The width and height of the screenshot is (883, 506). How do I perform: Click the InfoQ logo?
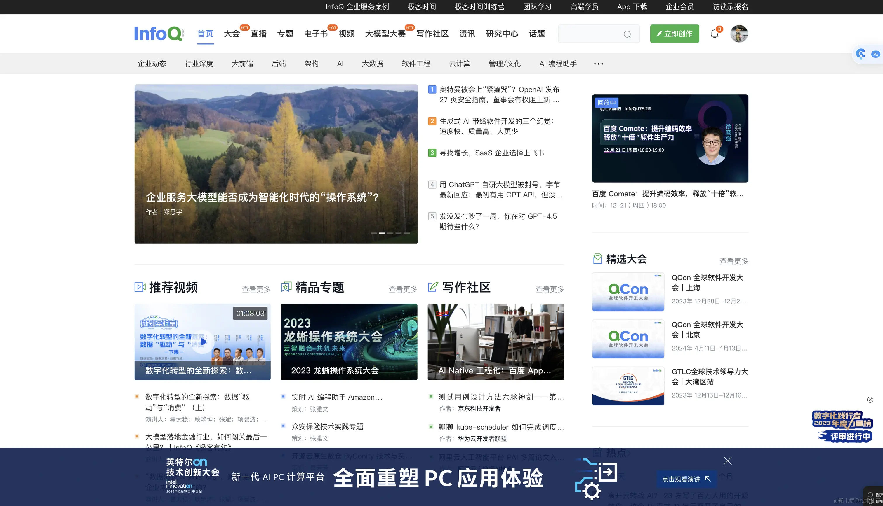(x=159, y=34)
